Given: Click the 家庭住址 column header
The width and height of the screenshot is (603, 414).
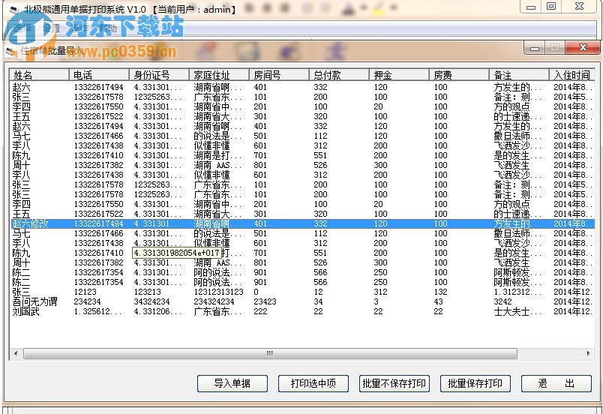Looking at the screenshot, I should tap(219, 74).
